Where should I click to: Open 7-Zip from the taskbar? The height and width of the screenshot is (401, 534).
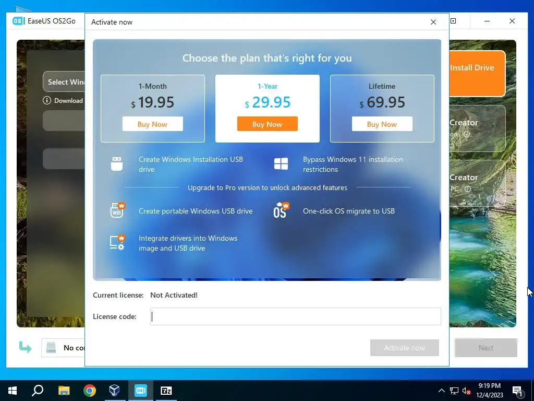pyautogui.click(x=166, y=391)
